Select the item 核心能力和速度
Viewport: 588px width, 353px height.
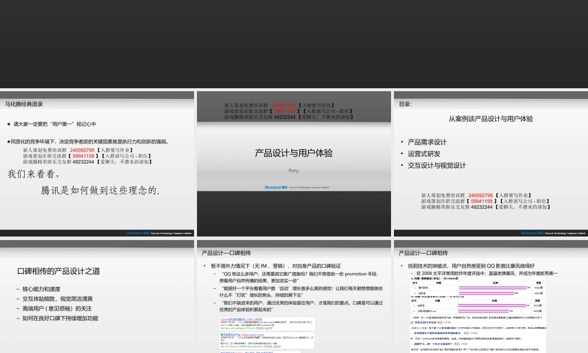pos(41,289)
